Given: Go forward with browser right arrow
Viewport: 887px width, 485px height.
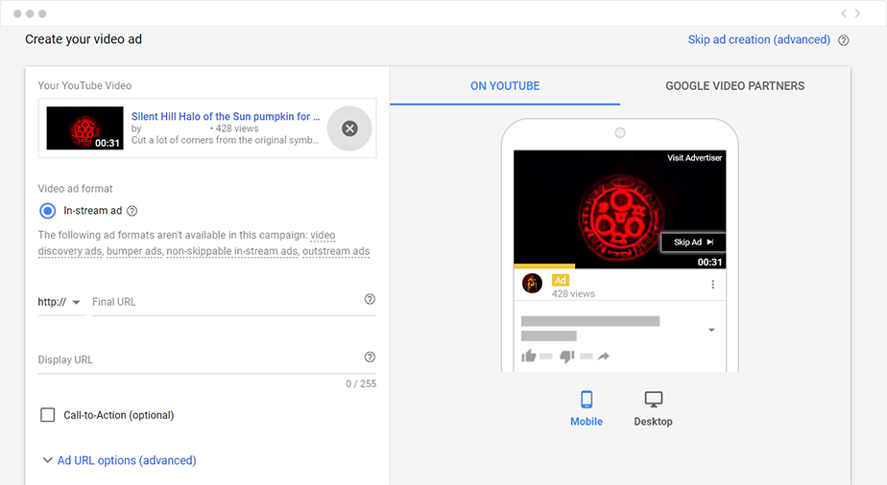Looking at the screenshot, I should [x=857, y=13].
